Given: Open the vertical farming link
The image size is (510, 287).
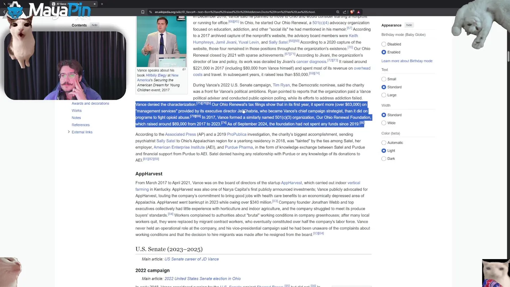Looking at the screenshot, I should click(354, 183).
